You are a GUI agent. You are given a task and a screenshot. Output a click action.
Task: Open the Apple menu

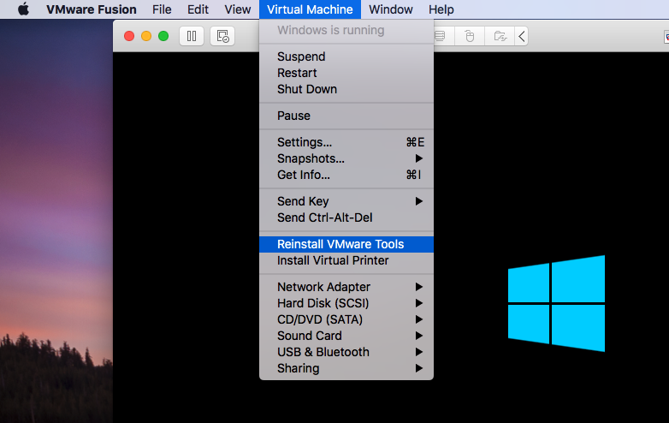click(23, 9)
